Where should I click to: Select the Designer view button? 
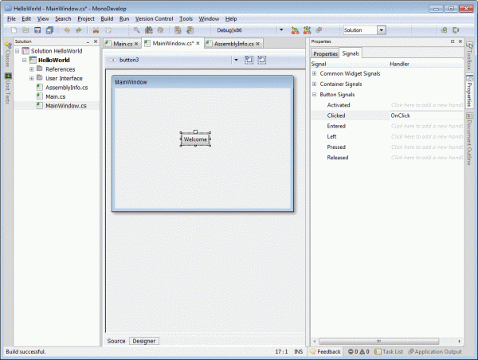(x=144, y=341)
